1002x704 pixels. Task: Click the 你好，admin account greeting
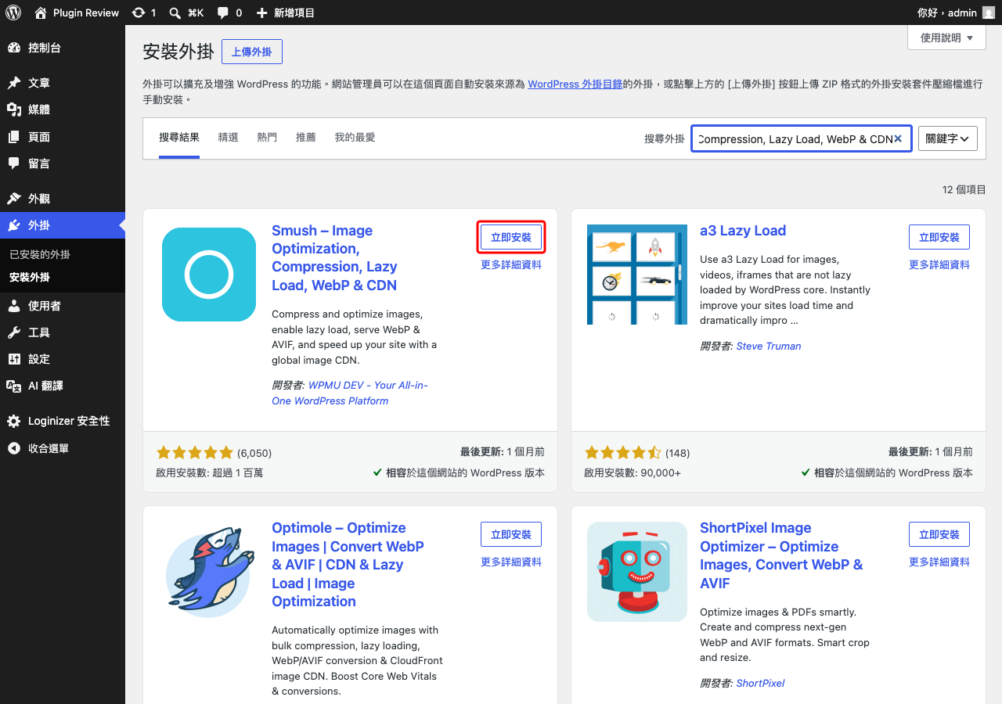[x=946, y=13]
